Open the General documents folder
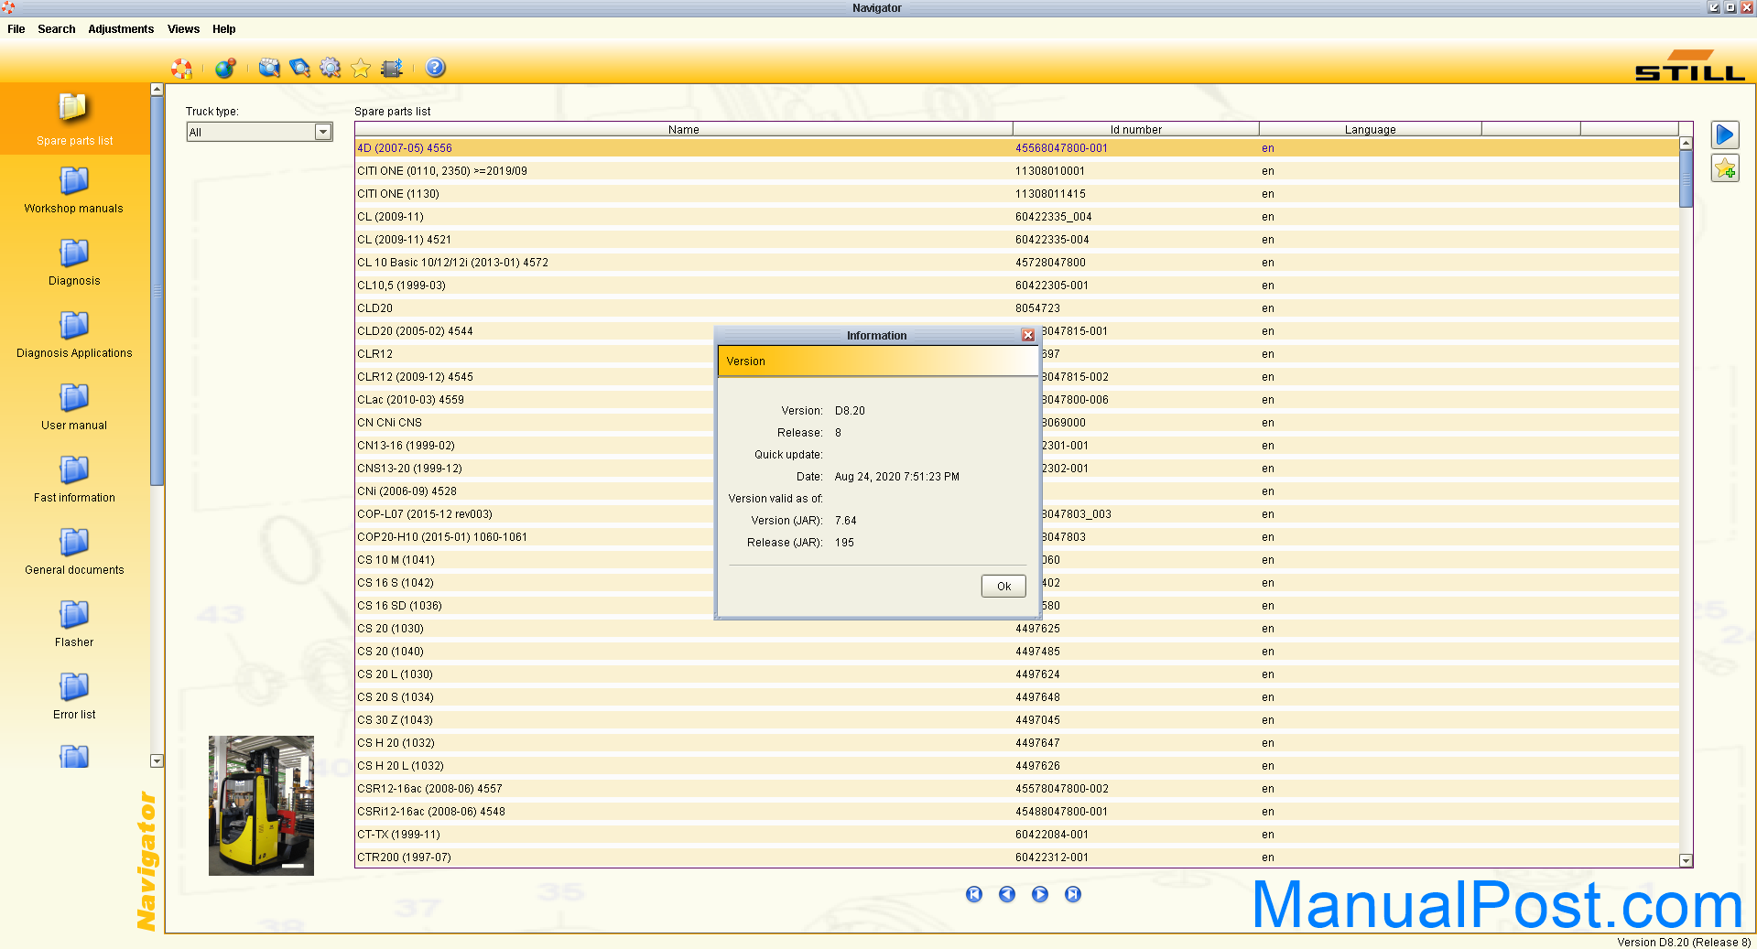 tap(74, 552)
